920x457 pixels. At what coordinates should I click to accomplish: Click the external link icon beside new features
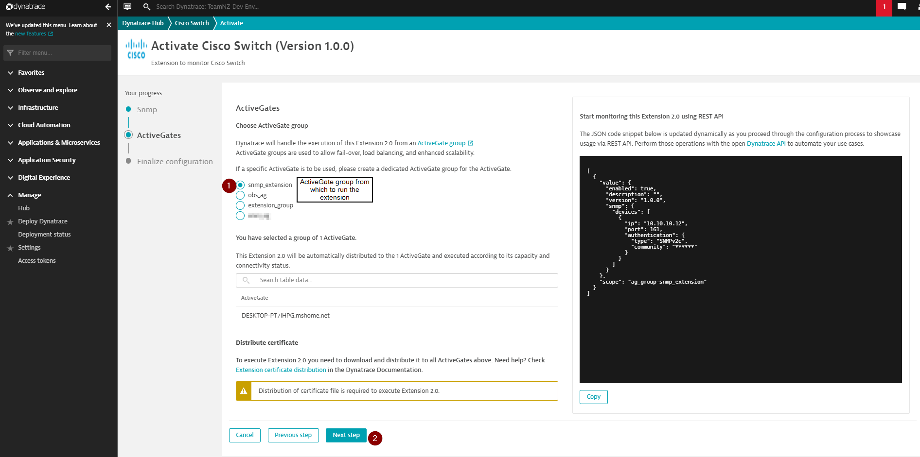click(x=51, y=34)
